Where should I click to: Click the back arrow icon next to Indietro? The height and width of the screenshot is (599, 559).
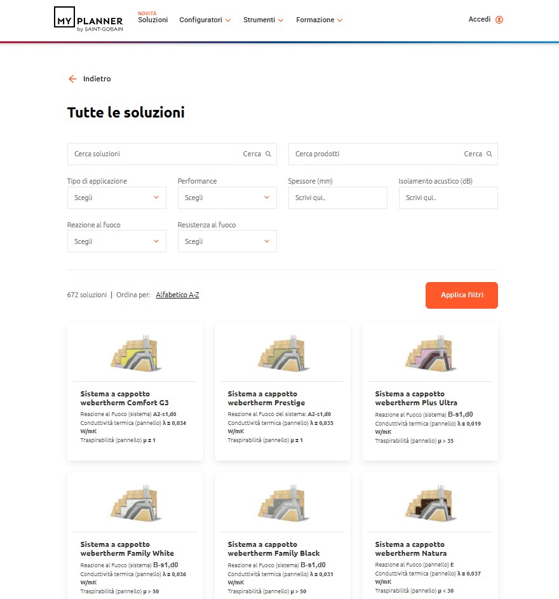click(72, 79)
